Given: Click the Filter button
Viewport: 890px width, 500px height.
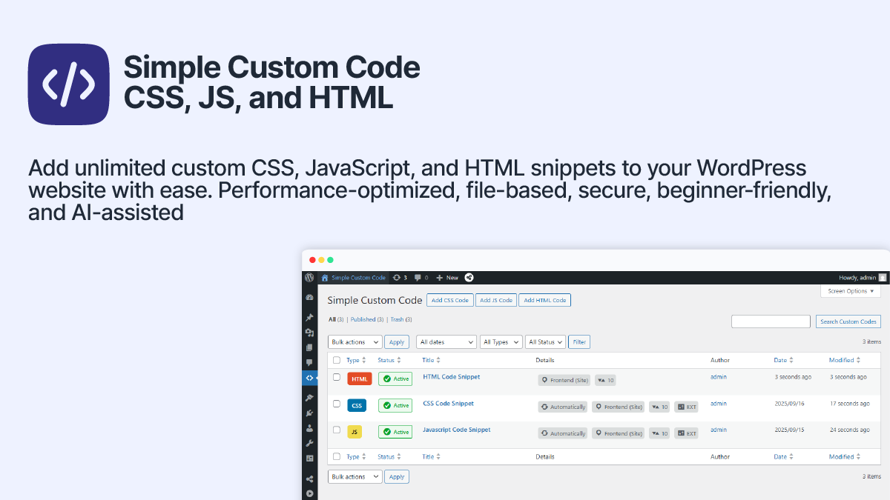Looking at the screenshot, I should (x=579, y=342).
